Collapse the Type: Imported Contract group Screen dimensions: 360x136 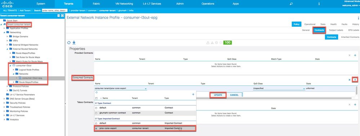[x=96, y=119]
